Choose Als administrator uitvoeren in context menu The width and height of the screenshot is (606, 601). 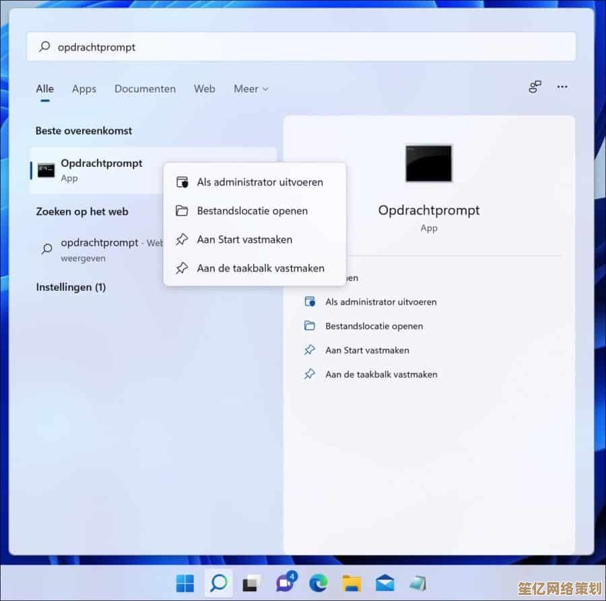[255, 182]
